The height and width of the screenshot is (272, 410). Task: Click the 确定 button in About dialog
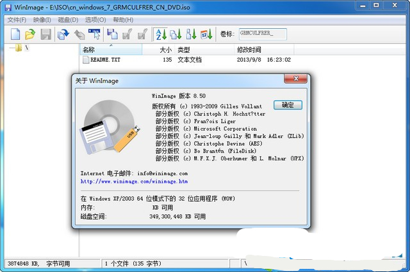click(288, 105)
